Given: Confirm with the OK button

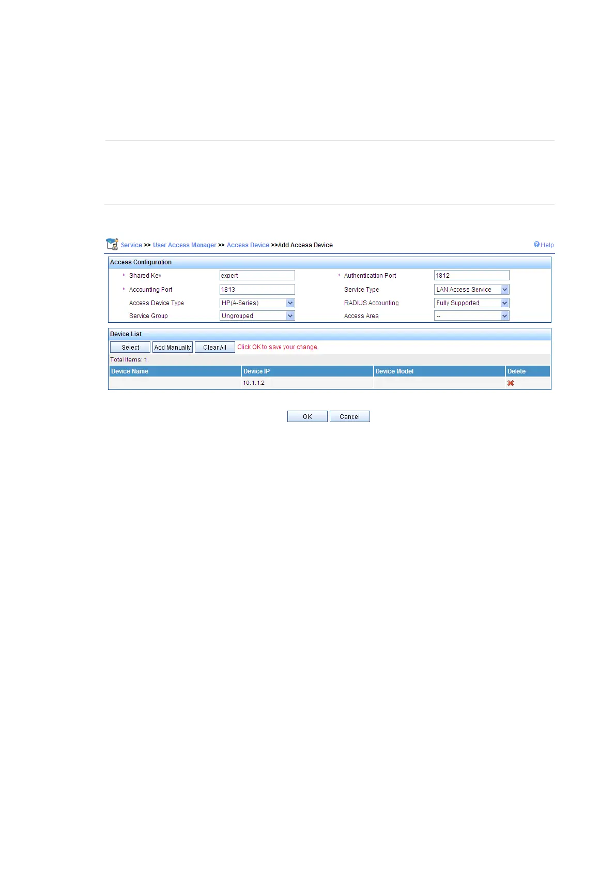Looking at the screenshot, I should [x=308, y=416].
